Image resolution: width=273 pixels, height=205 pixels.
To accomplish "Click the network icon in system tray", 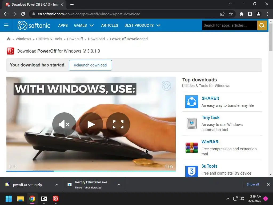I will (x=235, y=199).
